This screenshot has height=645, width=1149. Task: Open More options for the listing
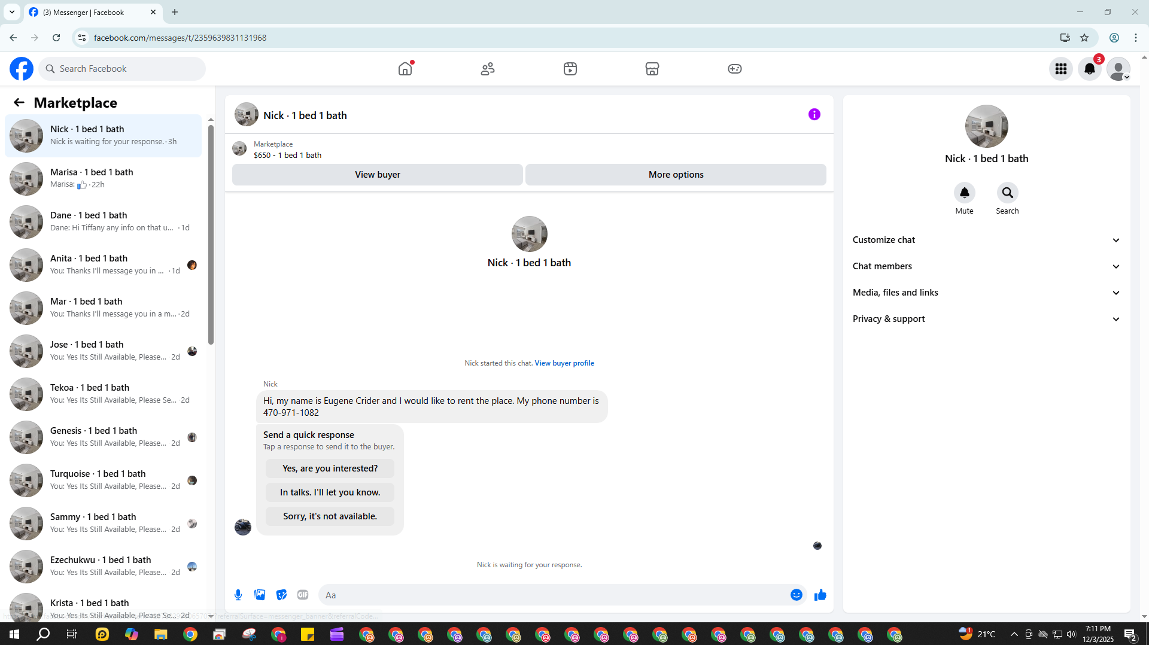coord(676,175)
